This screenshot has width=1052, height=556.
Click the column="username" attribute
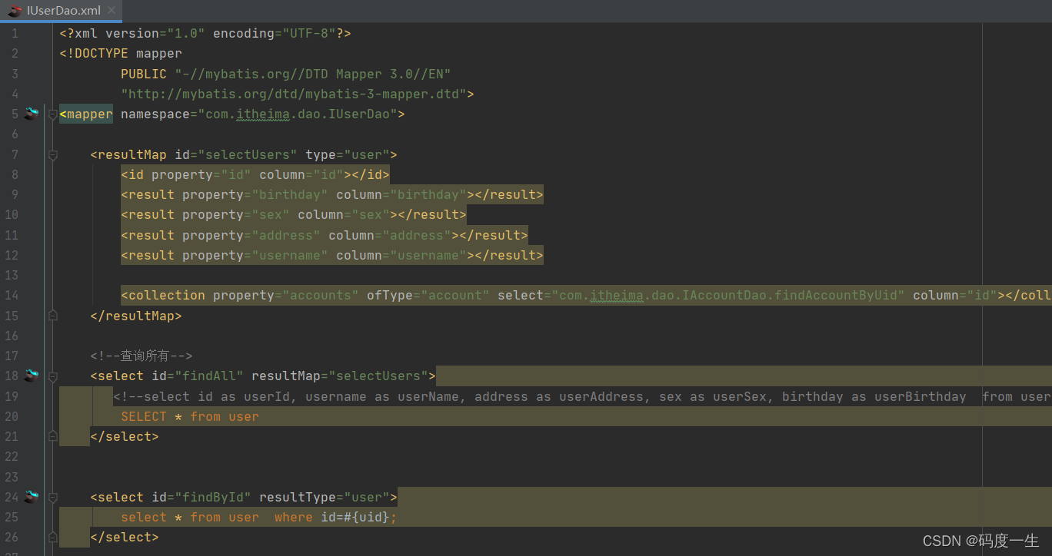pyautogui.click(x=401, y=256)
